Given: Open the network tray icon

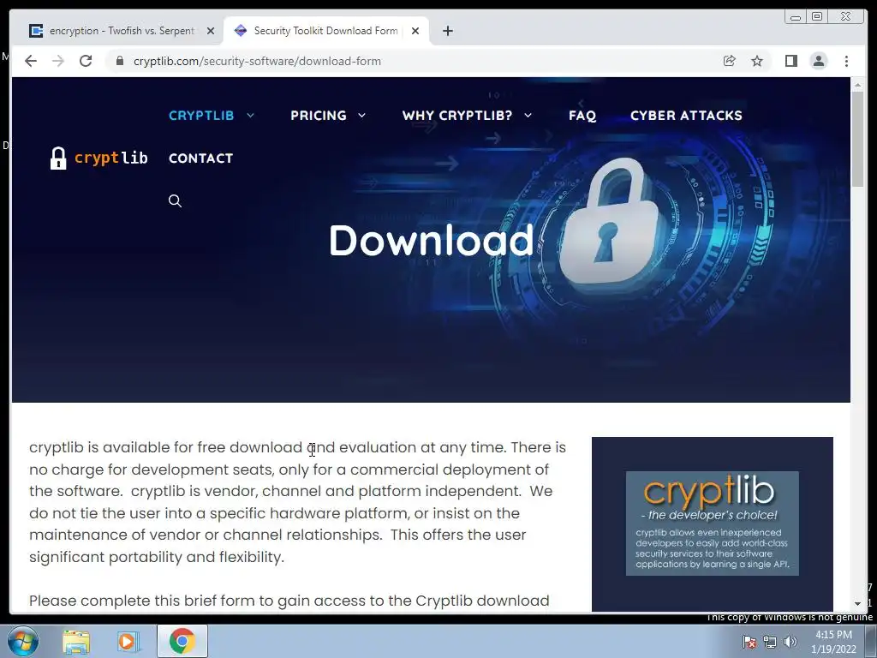Looking at the screenshot, I should pyautogui.click(x=770, y=642).
